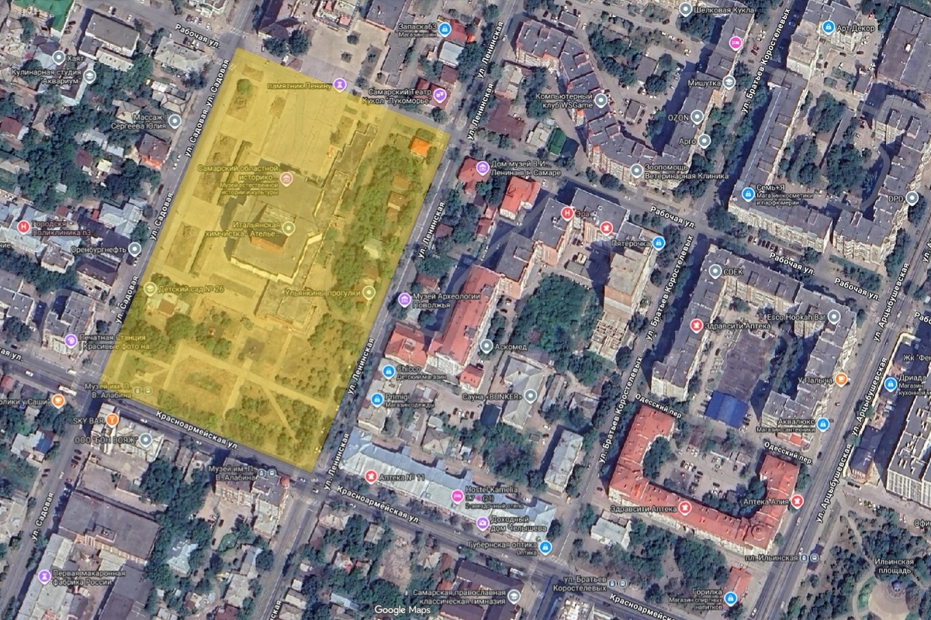Open the Esco Hookah Bar pin

[x=834, y=316]
